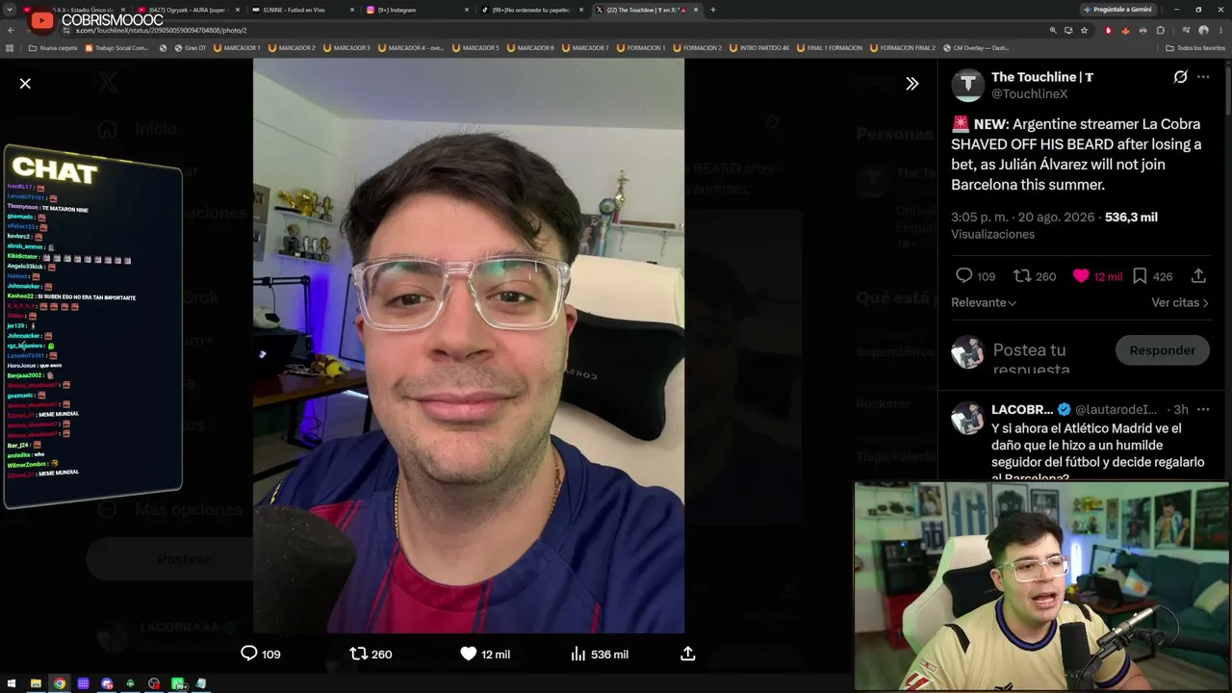Image resolution: width=1232 pixels, height=693 pixels.
Task: Click the enlarged selfie photo
Action: 469,346
